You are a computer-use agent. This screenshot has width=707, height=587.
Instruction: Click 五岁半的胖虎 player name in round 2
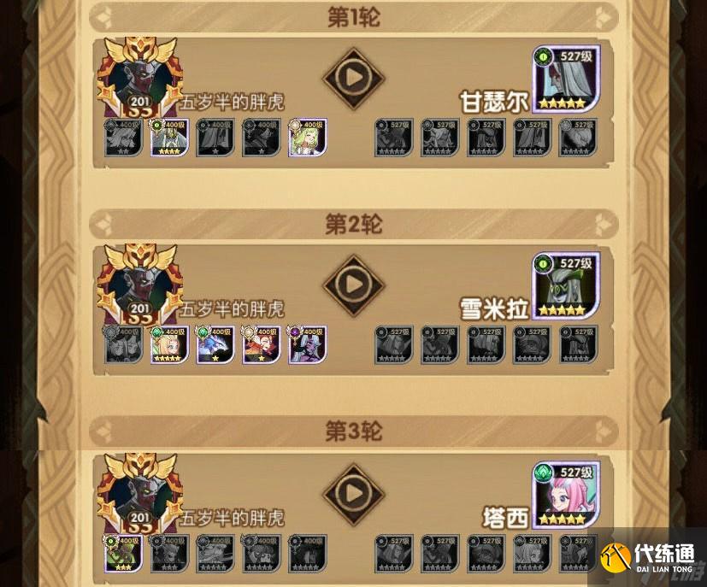[232, 309]
